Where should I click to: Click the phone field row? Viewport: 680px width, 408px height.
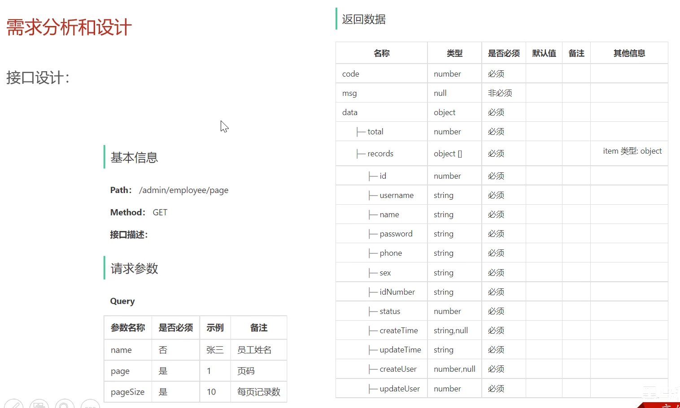502,253
